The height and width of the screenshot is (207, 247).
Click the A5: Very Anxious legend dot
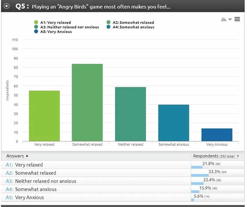click(36, 32)
